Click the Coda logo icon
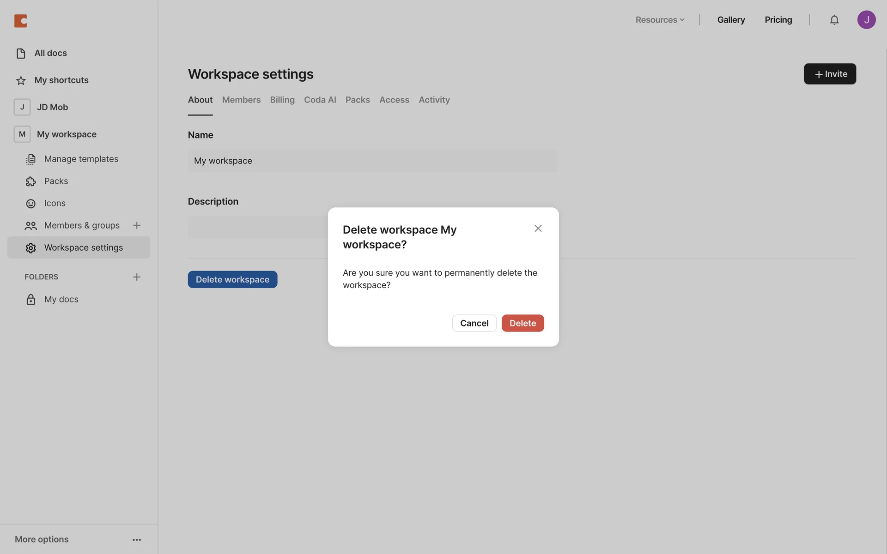The width and height of the screenshot is (887, 554). [x=21, y=21]
